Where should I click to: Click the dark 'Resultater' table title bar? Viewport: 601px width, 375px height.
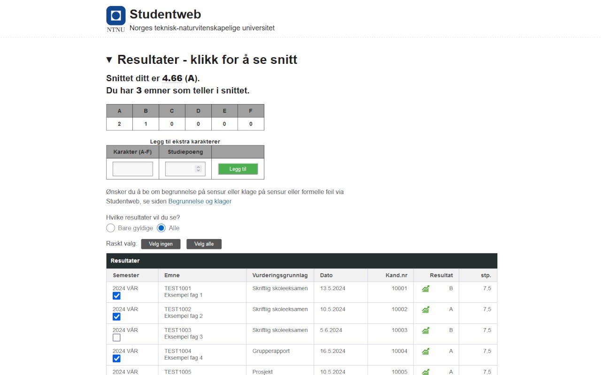click(301, 261)
